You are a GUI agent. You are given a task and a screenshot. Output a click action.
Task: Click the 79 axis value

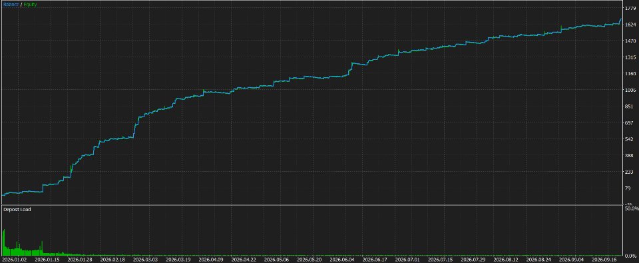tap(628, 188)
